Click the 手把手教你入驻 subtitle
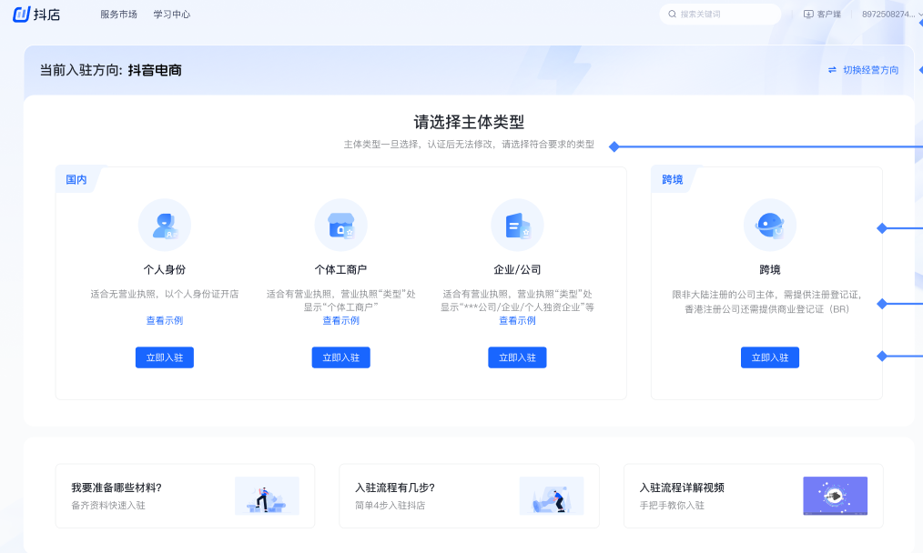923x553 pixels. click(673, 506)
